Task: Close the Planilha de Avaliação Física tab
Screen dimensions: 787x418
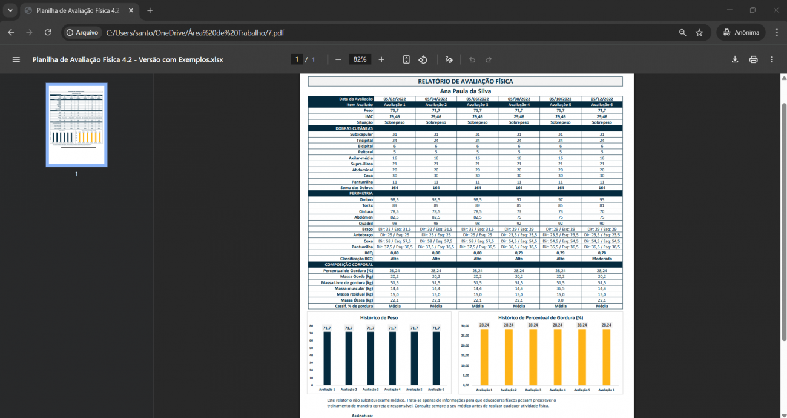Action: tap(131, 11)
